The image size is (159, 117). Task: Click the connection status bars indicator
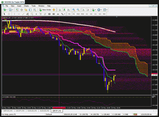pyautogui.click(x=135, y=114)
